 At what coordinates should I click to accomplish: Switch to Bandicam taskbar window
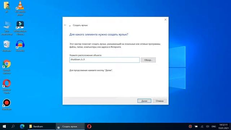click(42, 126)
